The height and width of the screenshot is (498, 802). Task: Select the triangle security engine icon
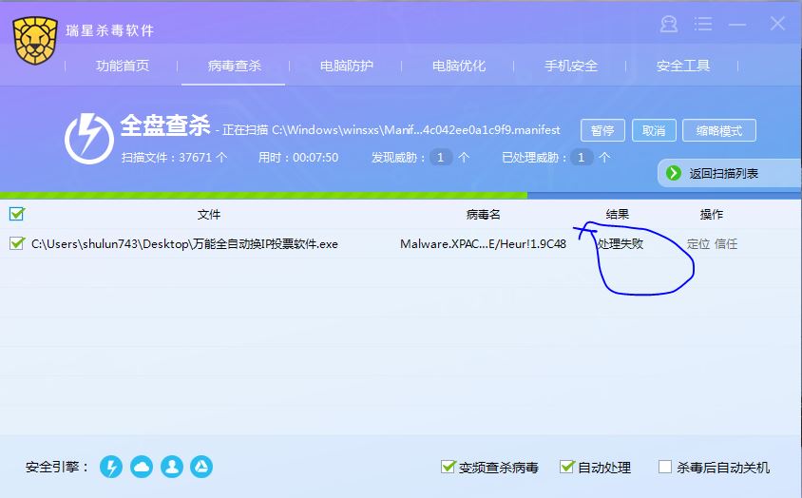click(x=201, y=467)
